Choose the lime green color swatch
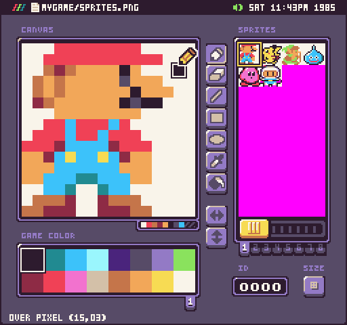Viewport: 347px width, 325px height. coord(184,260)
